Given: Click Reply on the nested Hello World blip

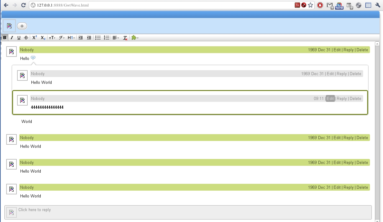Looking at the screenshot, I should 342,74.
